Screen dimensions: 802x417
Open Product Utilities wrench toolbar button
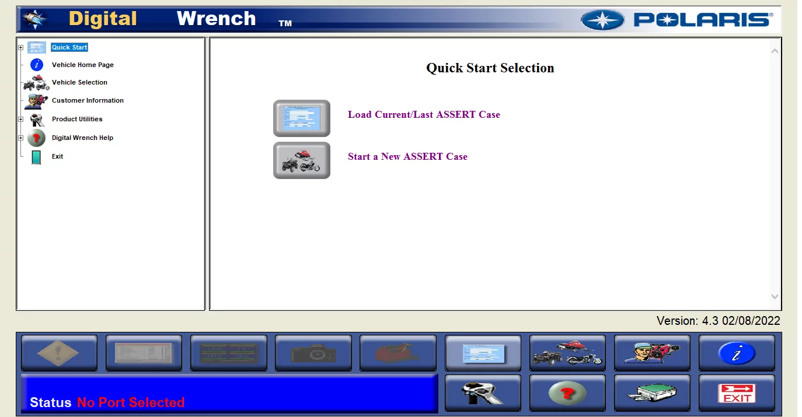[x=483, y=393]
